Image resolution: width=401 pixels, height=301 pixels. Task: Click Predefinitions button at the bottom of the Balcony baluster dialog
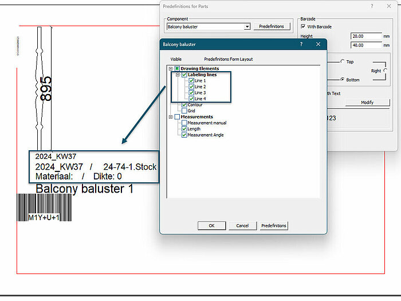(x=274, y=226)
